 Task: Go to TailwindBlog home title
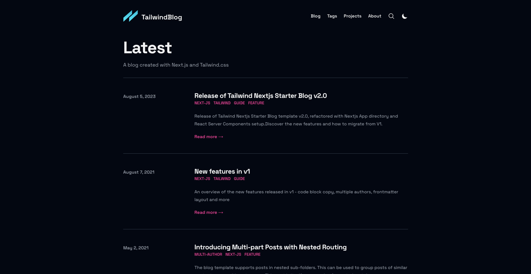162,17
